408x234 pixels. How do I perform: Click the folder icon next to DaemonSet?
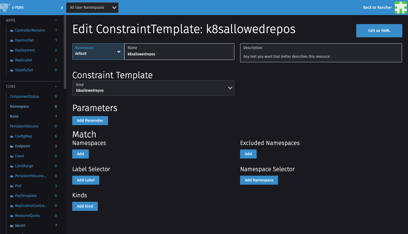[11, 40]
